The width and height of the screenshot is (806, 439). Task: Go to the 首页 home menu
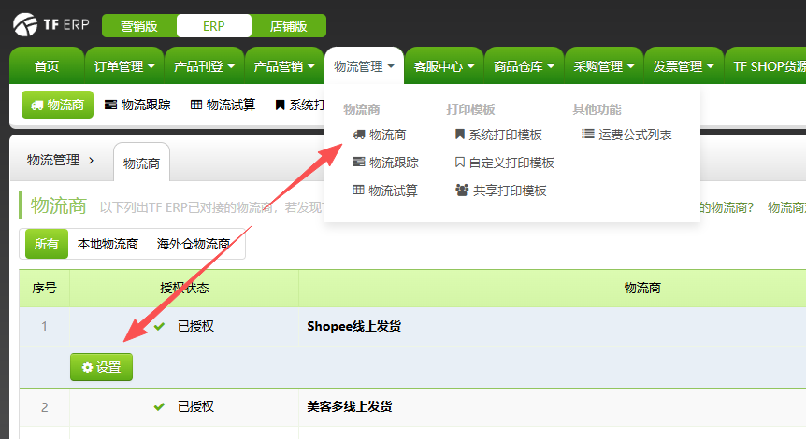pos(47,66)
